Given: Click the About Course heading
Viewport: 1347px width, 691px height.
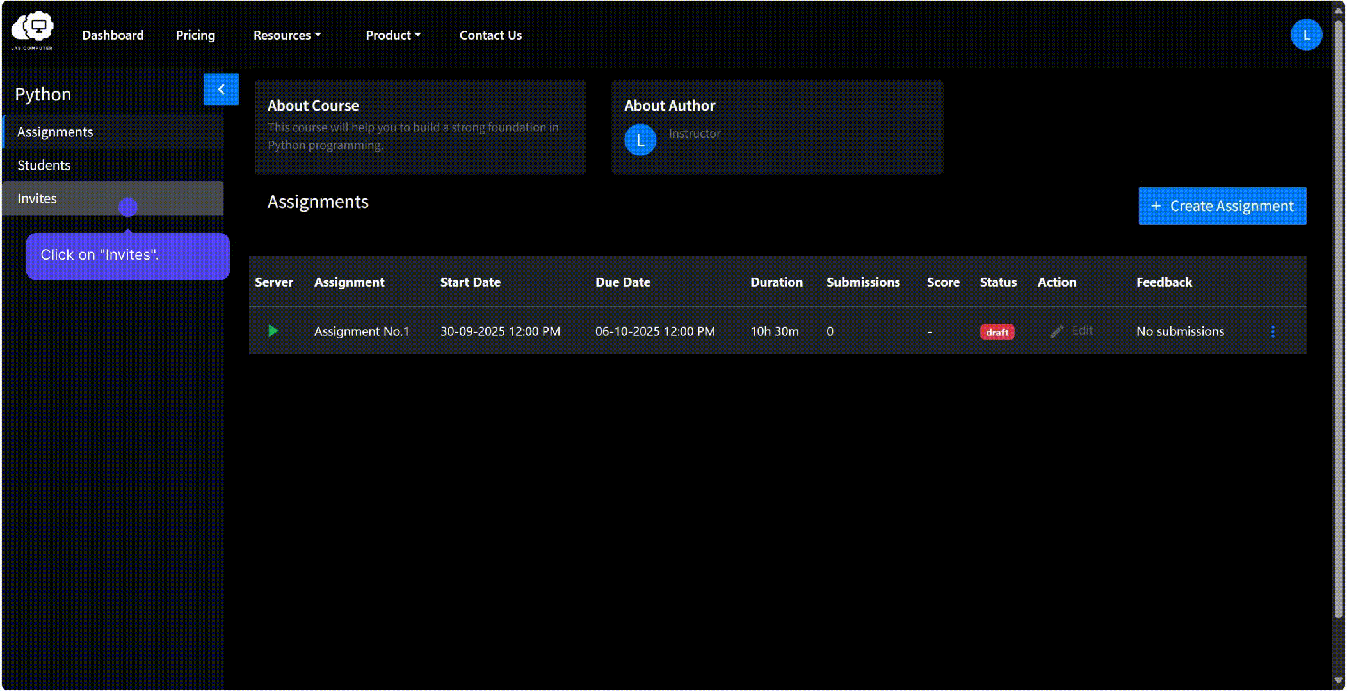Looking at the screenshot, I should 313,106.
